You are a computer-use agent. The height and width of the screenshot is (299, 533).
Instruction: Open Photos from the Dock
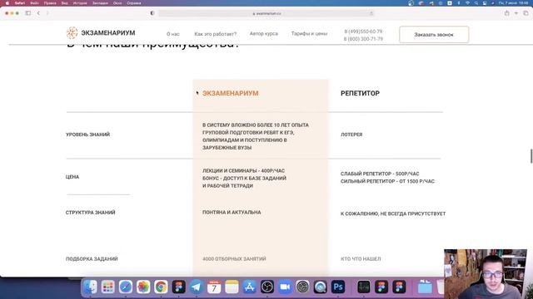pyautogui.click(x=143, y=287)
